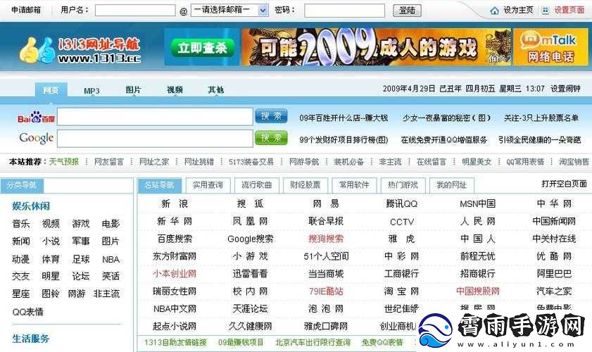Click QQ表情 sidebar link
This screenshot has height=352, width=592.
click(27, 312)
